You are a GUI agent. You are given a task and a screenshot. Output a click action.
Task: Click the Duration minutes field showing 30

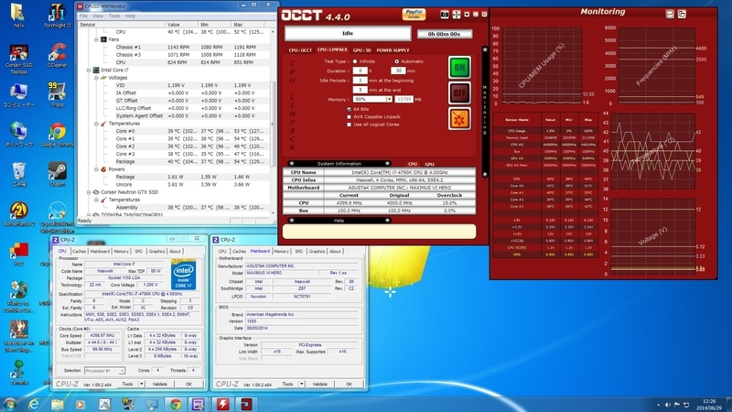398,70
